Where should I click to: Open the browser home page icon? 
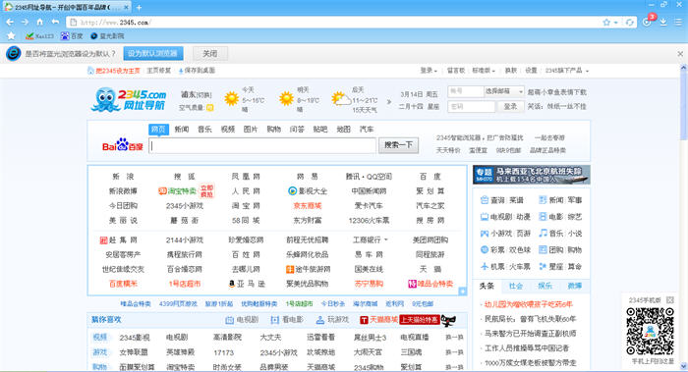pos(40,22)
